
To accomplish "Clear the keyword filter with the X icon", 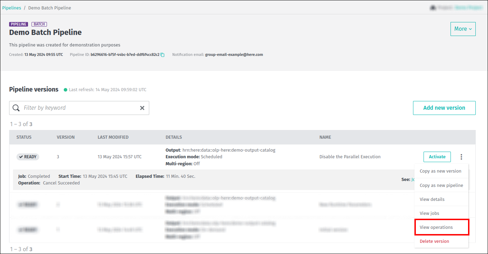I will tap(142, 108).
